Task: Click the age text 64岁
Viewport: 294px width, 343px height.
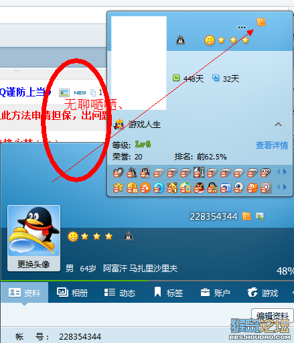Action: [x=88, y=269]
